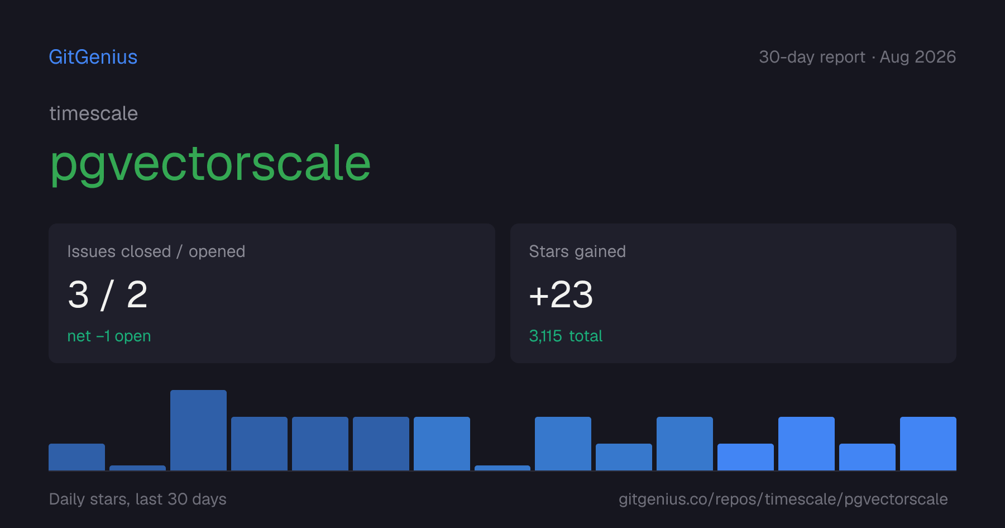This screenshot has width=1005, height=528.
Task: Open the gitgenius.co/repos/timescale/pgvectorscale URL
Action: [783, 499]
